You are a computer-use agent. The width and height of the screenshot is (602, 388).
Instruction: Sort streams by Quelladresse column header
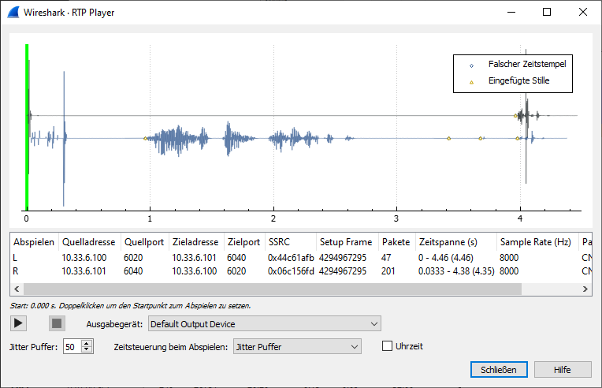pos(89,242)
